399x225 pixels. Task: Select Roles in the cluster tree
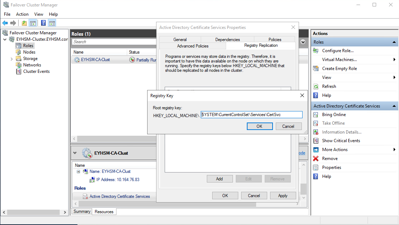coord(28,46)
